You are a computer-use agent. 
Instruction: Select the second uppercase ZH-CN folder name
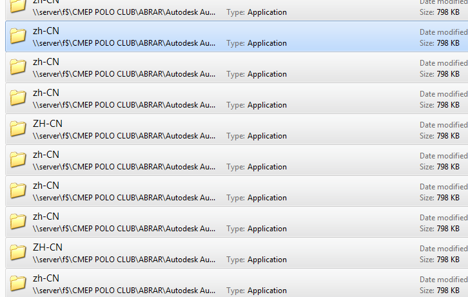[48, 247]
